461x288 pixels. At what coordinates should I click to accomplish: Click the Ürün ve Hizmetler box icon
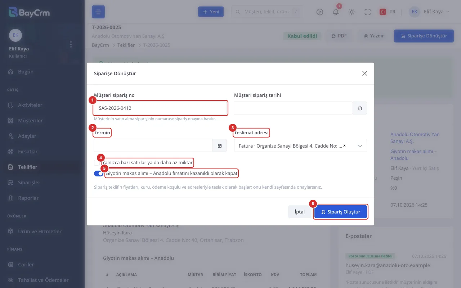[x=11, y=231]
